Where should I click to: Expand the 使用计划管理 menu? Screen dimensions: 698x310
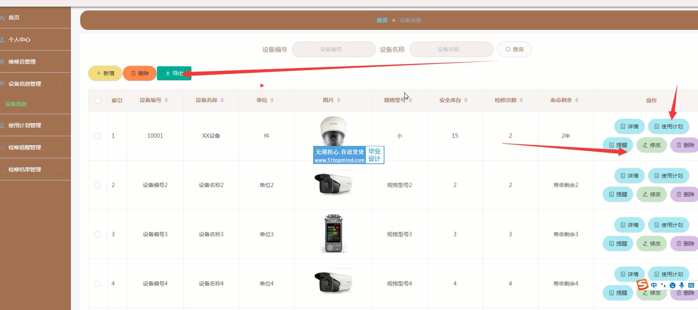point(35,125)
